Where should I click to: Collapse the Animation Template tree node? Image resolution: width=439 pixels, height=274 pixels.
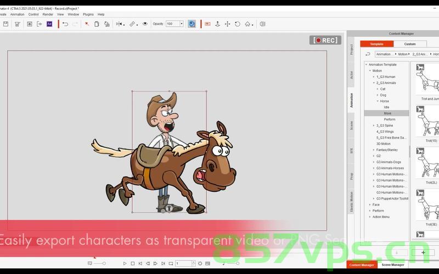tap(366, 65)
